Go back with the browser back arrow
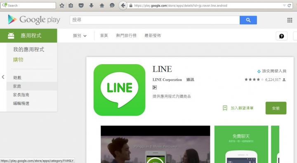 pos(123,5)
